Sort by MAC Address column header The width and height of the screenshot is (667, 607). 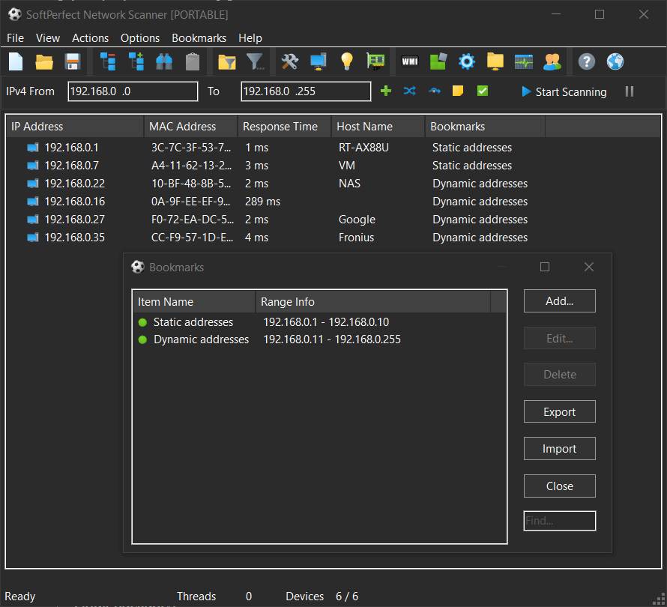coord(191,127)
